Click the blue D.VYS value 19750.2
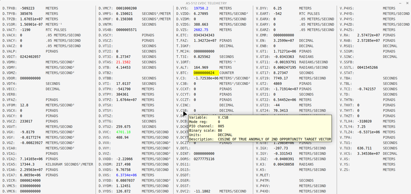 click(201, 8)
